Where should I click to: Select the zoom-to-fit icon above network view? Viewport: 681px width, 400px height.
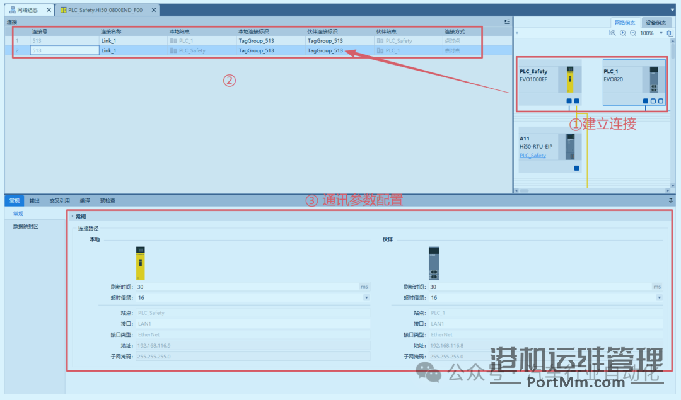click(613, 33)
